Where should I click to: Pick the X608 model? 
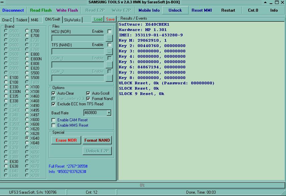[27, 124]
